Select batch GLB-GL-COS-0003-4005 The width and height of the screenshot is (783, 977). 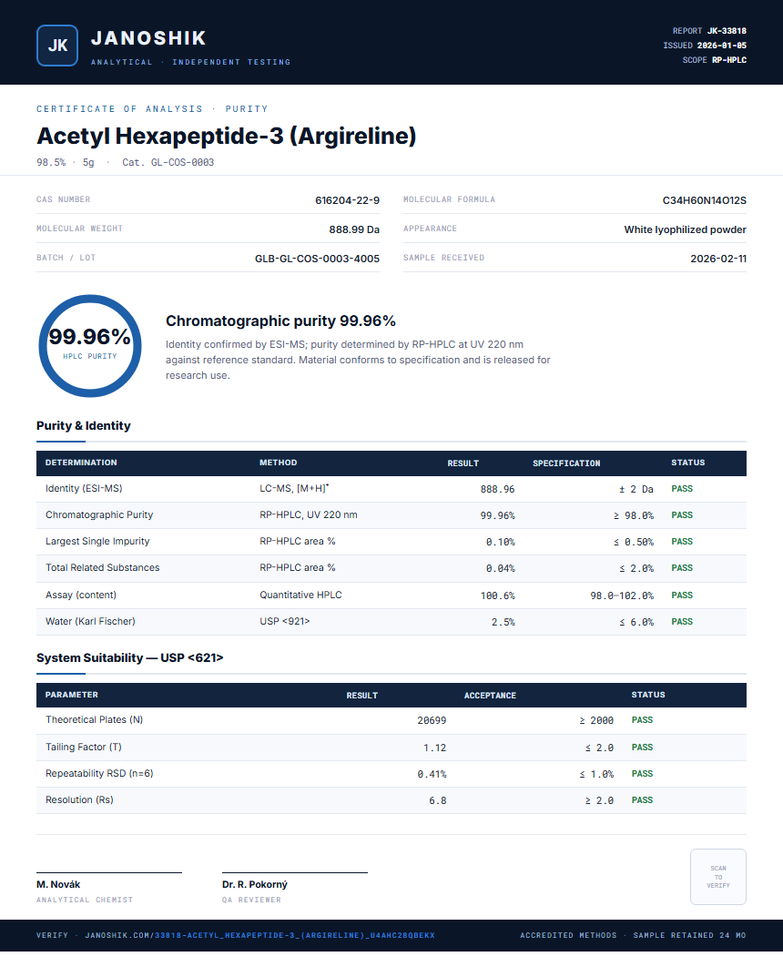point(317,259)
